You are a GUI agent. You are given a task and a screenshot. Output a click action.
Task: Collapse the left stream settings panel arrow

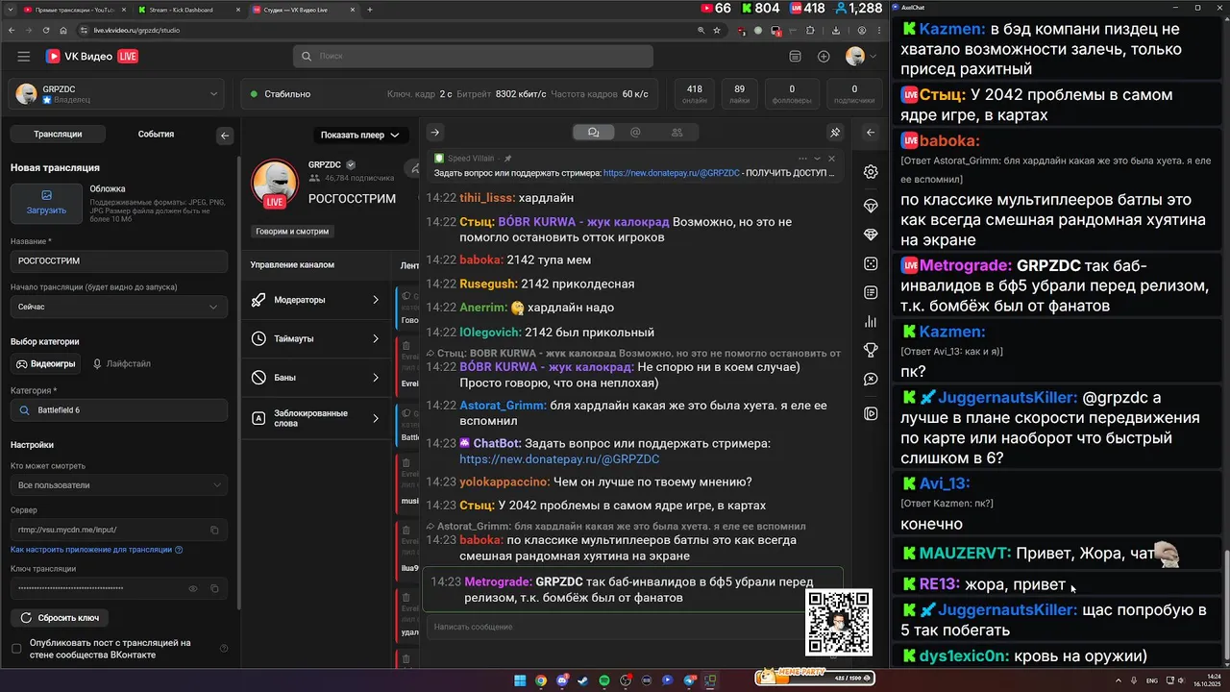tap(225, 136)
